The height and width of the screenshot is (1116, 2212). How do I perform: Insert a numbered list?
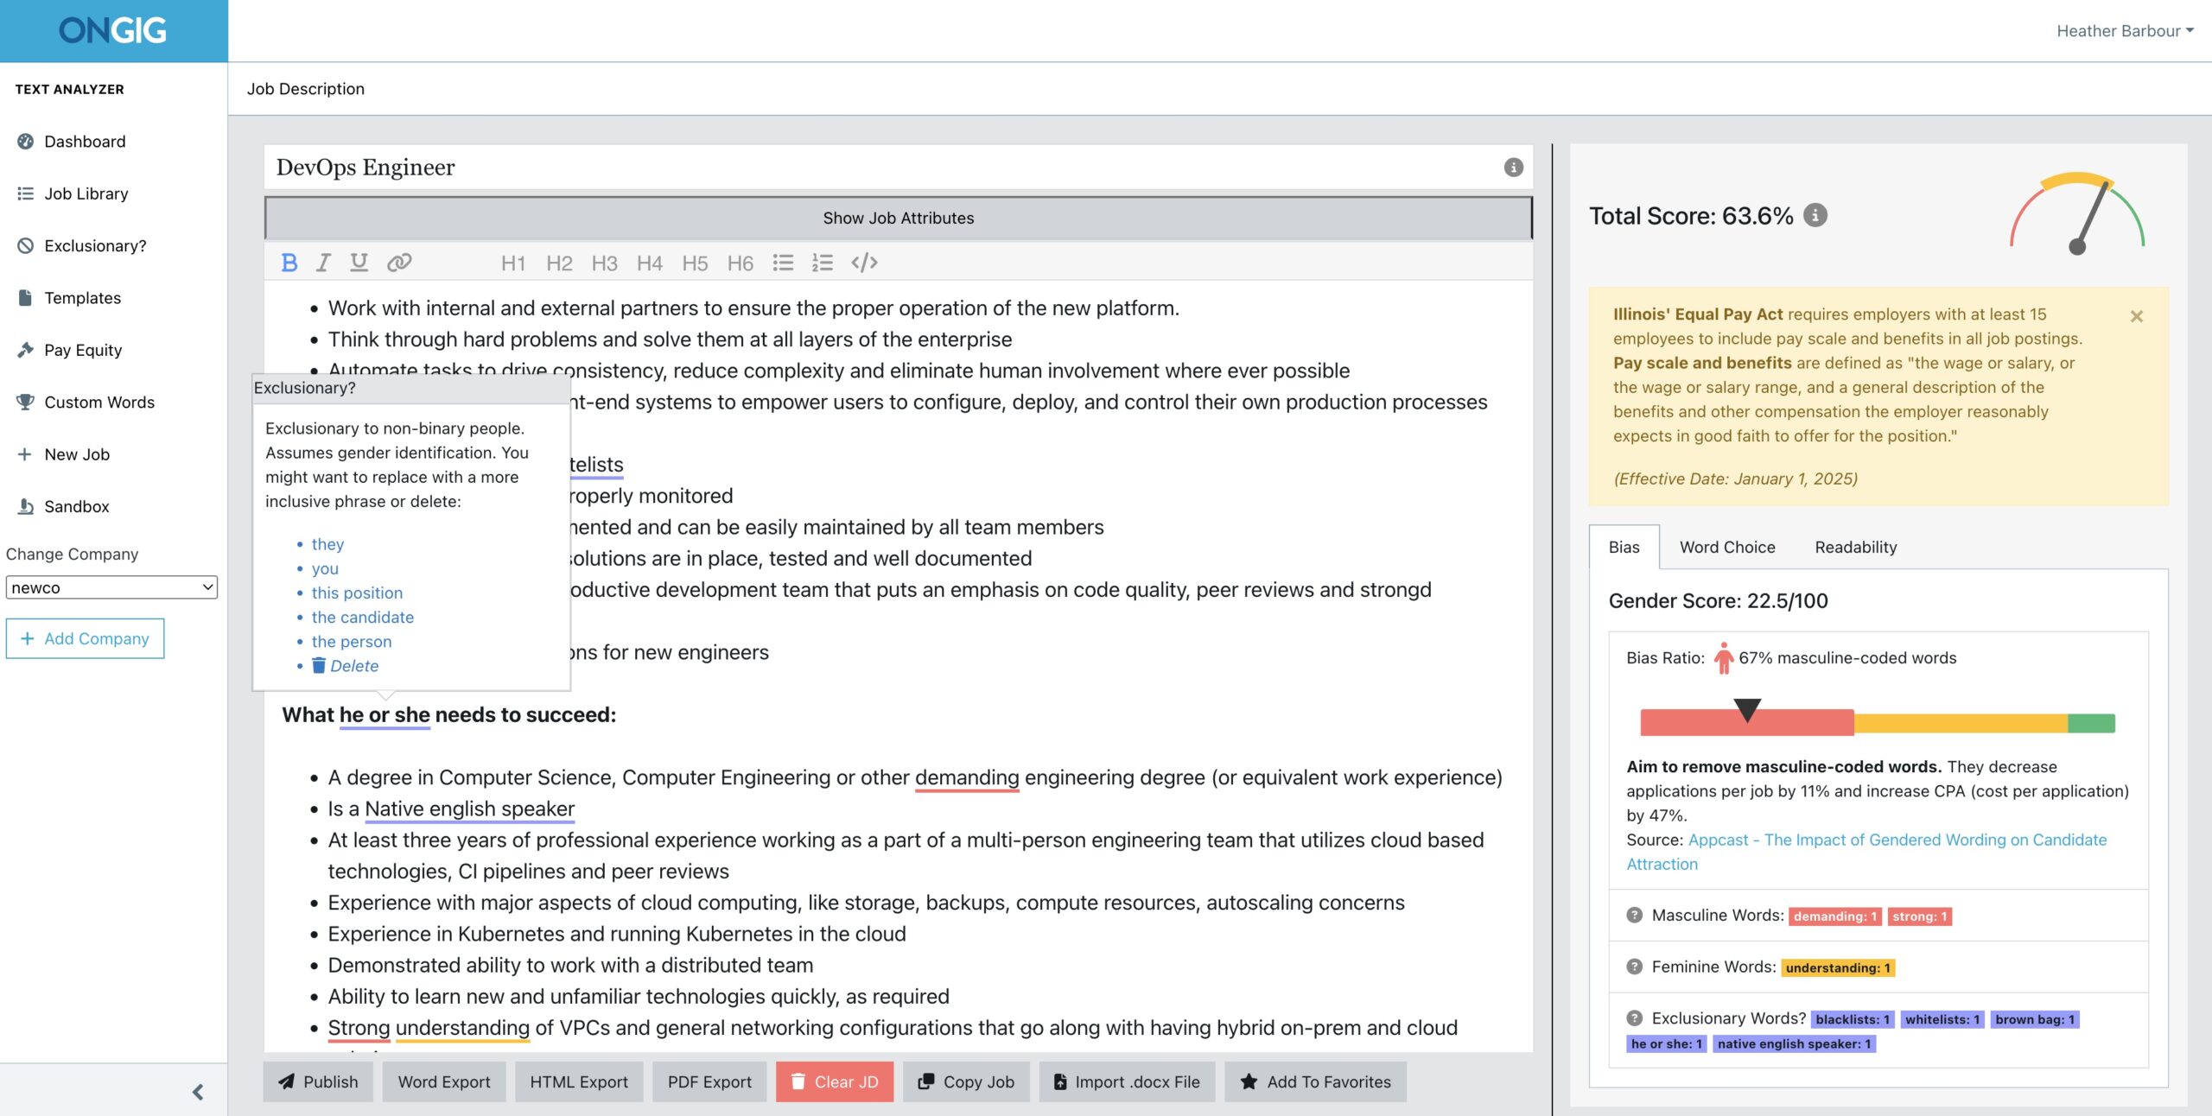pyautogui.click(x=822, y=263)
